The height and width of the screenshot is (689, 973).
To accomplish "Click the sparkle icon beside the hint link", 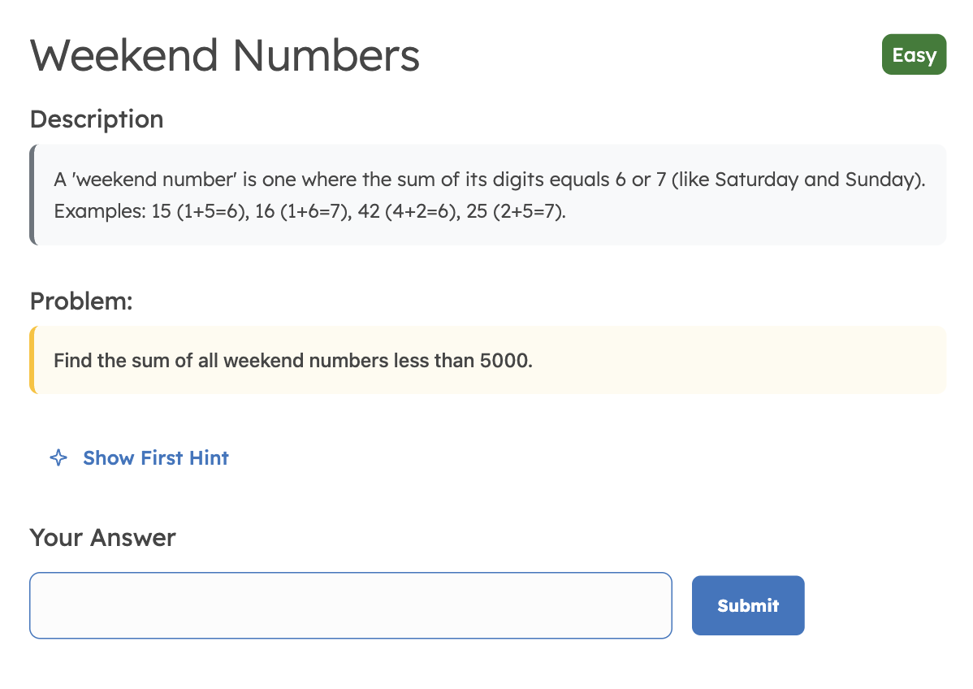I will (58, 458).
